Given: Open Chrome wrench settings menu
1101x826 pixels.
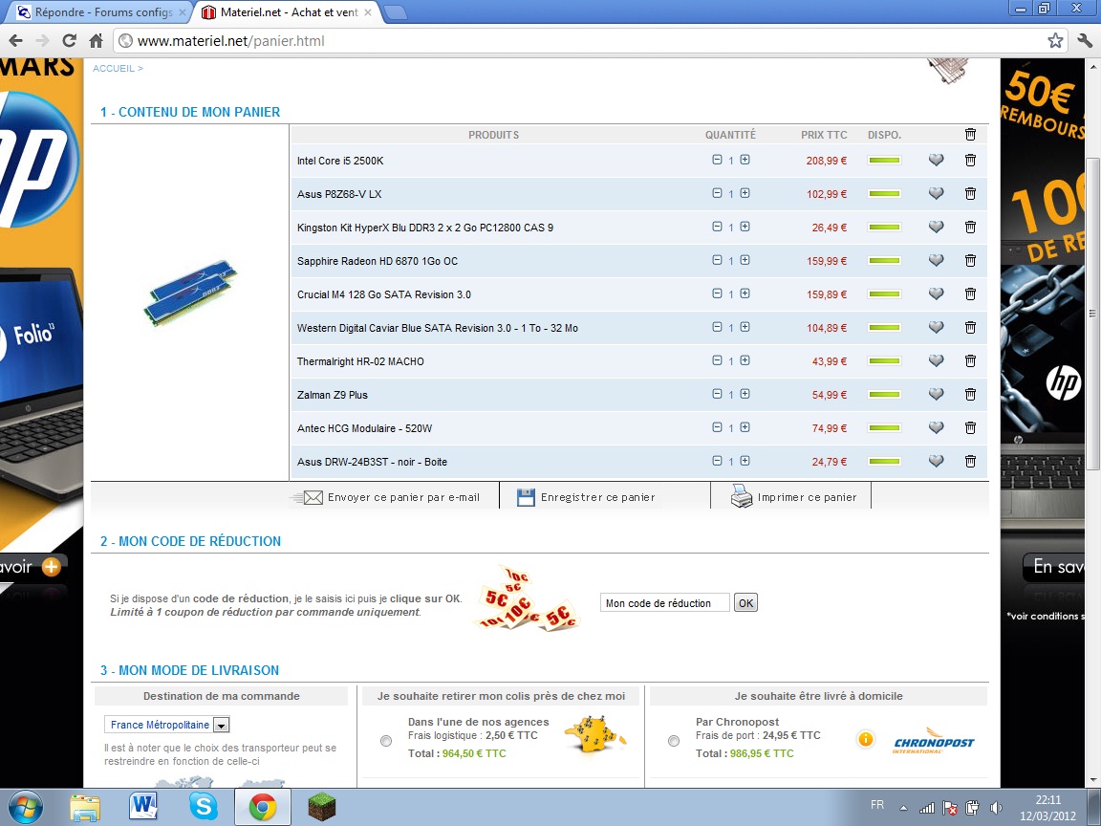Looking at the screenshot, I should click(1084, 40).
